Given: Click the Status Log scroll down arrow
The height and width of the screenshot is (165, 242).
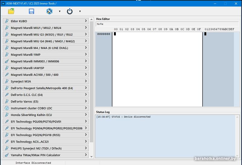Looking at the screenshot, I should click(237, 156).
